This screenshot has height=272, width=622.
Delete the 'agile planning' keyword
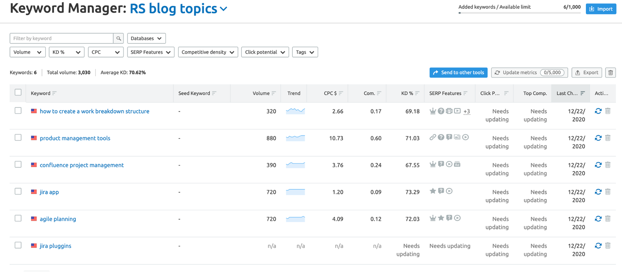tap(608, 219)
